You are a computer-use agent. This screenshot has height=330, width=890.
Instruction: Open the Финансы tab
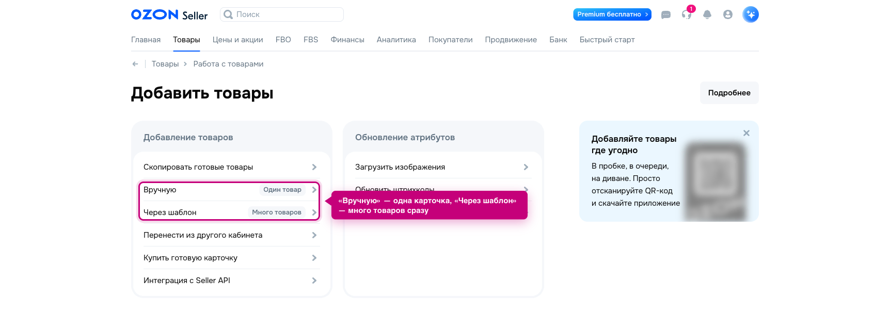[x=347, y=40]
